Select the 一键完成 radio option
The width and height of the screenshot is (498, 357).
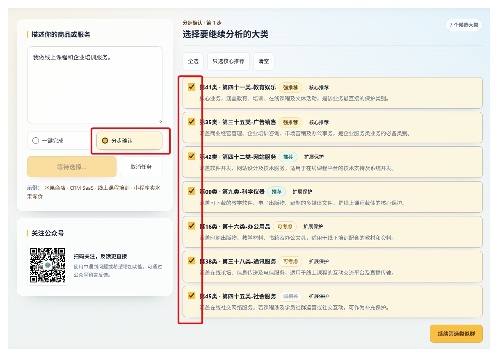coord(36,141)
